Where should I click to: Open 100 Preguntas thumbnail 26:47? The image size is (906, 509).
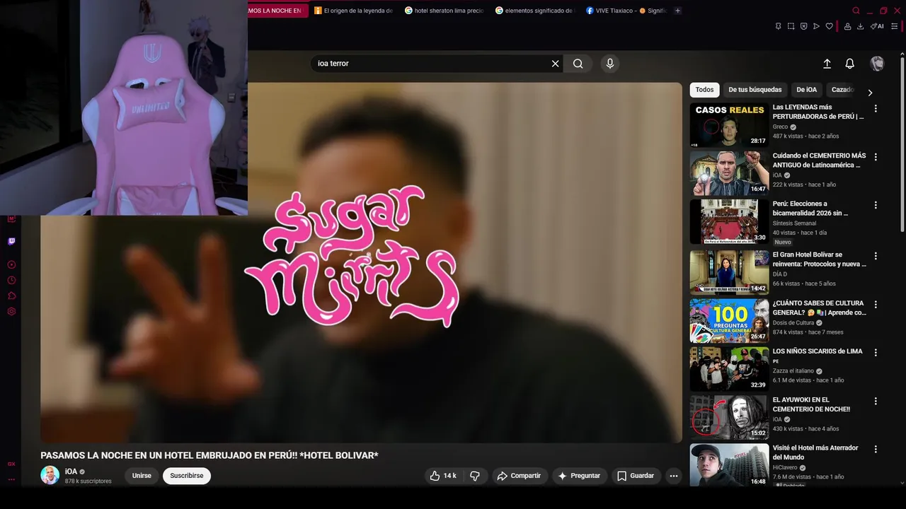(x=729, y=320)
